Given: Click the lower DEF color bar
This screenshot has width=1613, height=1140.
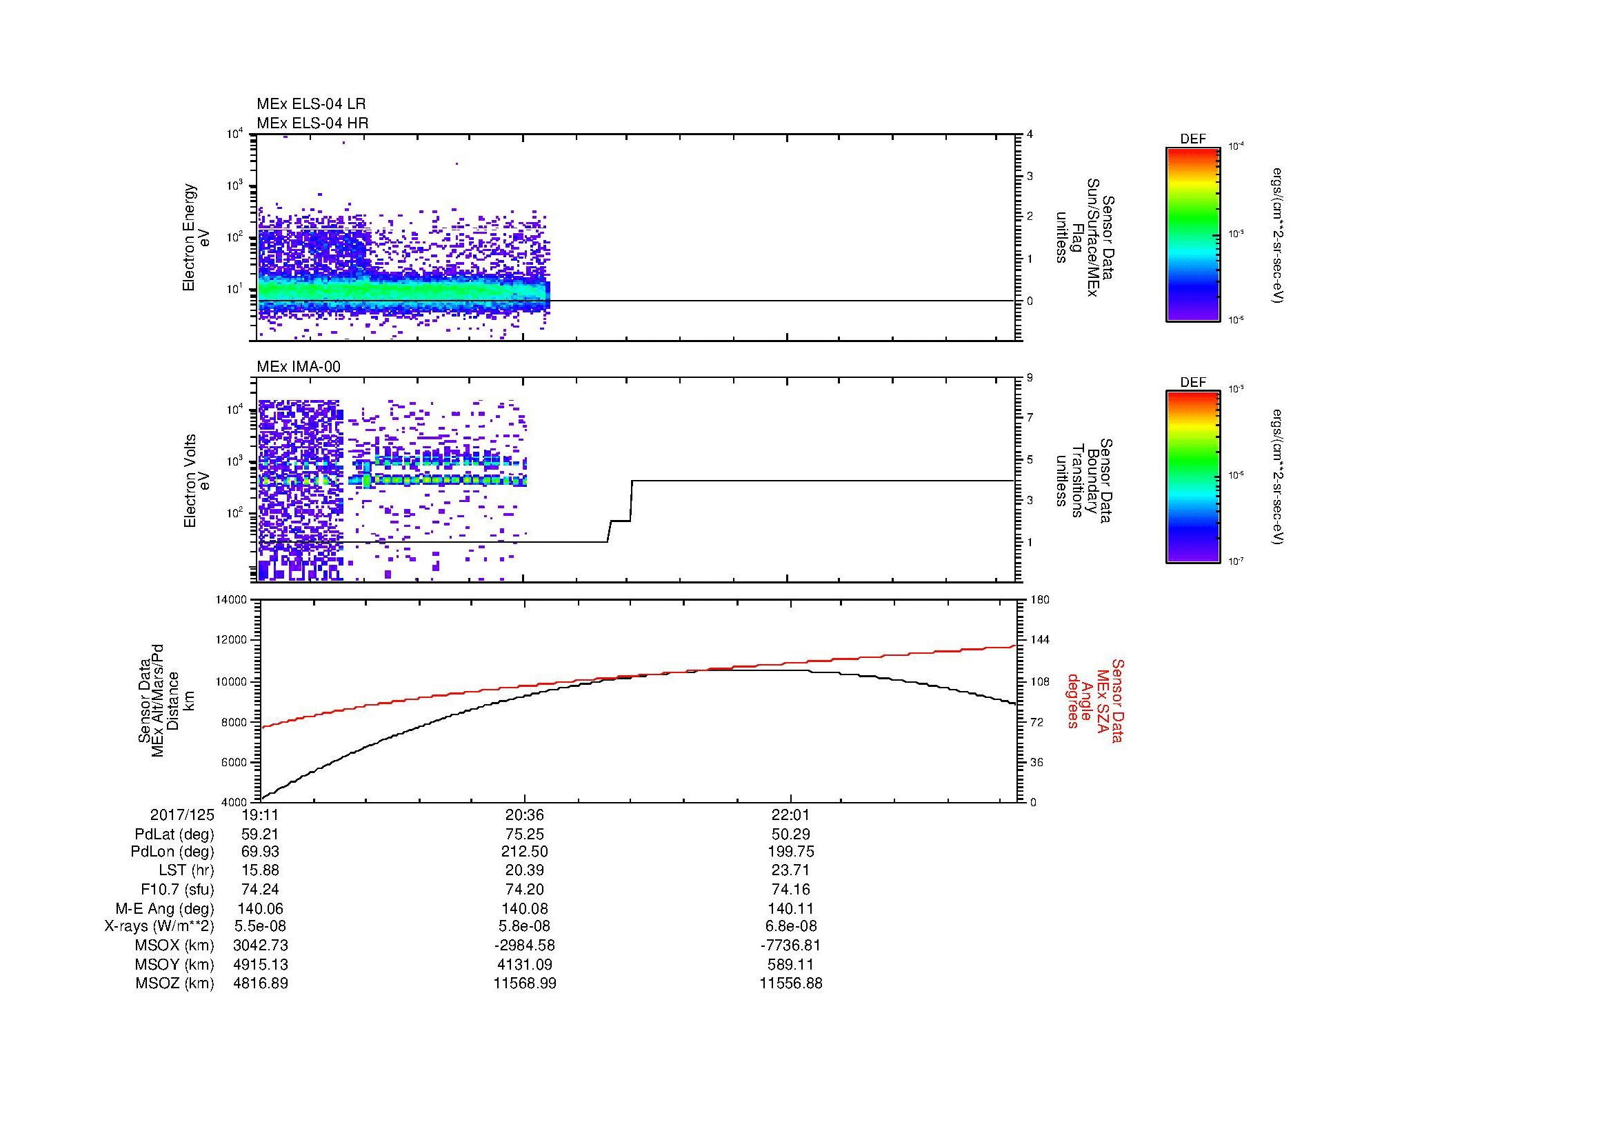Looking at the screenshot, I should (1193, 477).
